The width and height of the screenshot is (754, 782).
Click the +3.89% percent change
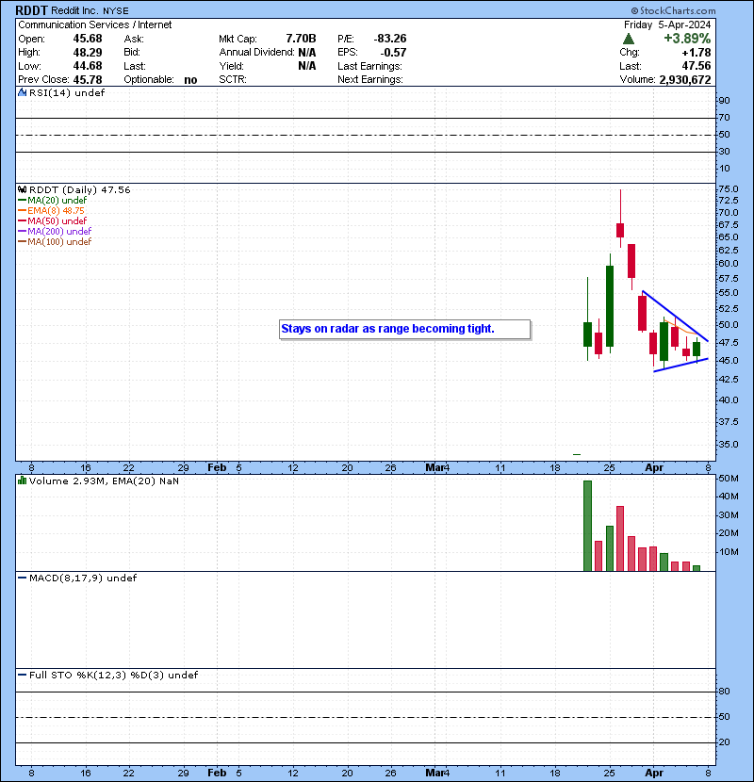click(687, 39)
